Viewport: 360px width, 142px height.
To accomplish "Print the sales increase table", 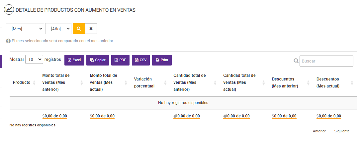I will pos(162,60).
